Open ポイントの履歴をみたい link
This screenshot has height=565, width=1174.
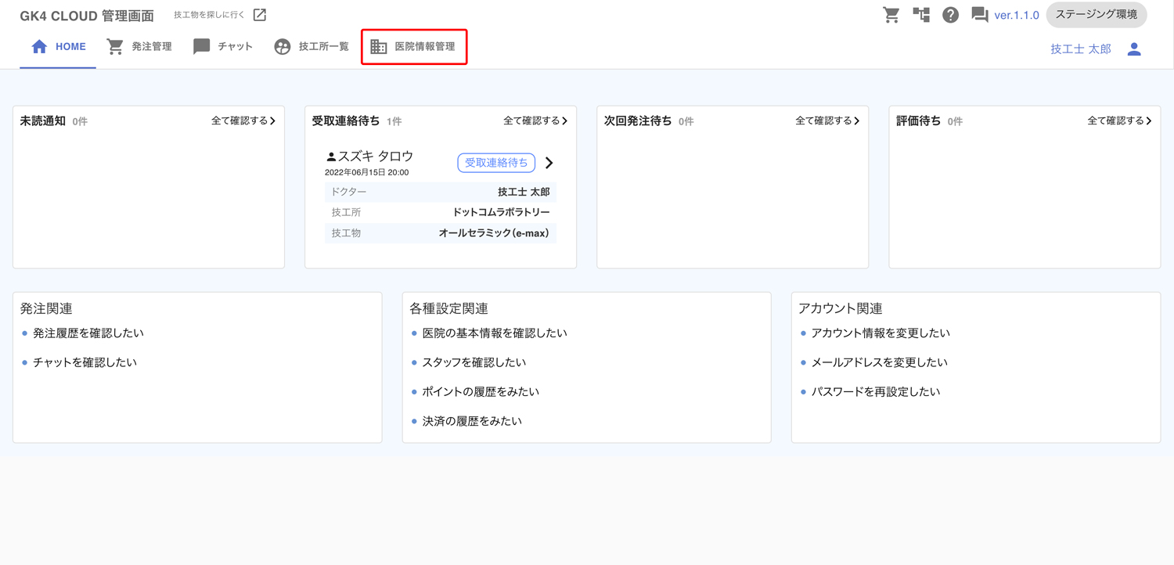point(481,392)
